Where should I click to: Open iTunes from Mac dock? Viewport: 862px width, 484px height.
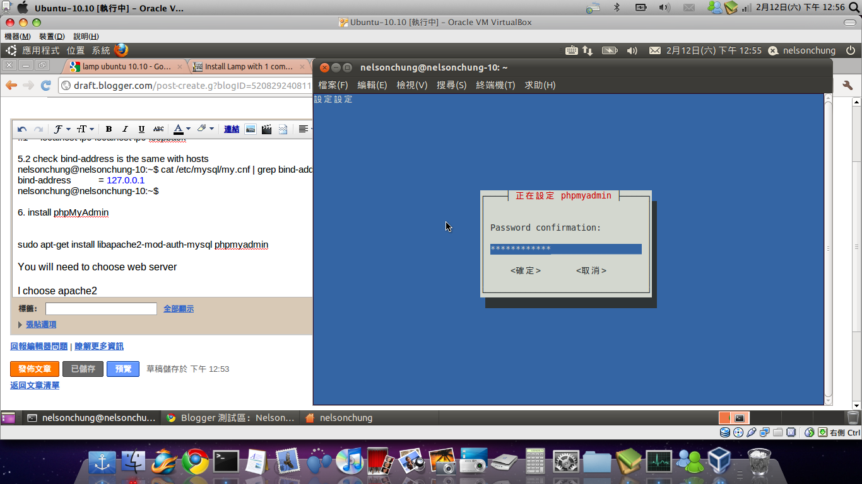pyautogui.click(x=350, y=462)
